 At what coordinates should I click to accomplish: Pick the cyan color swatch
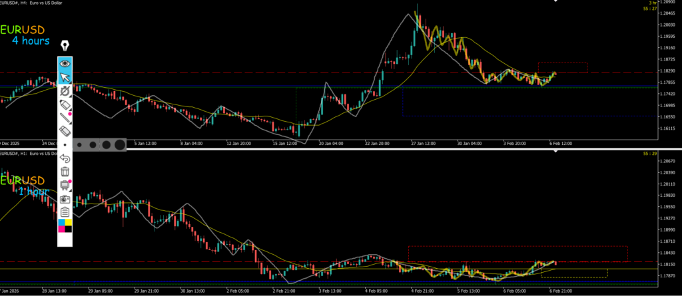coord(61,222)
